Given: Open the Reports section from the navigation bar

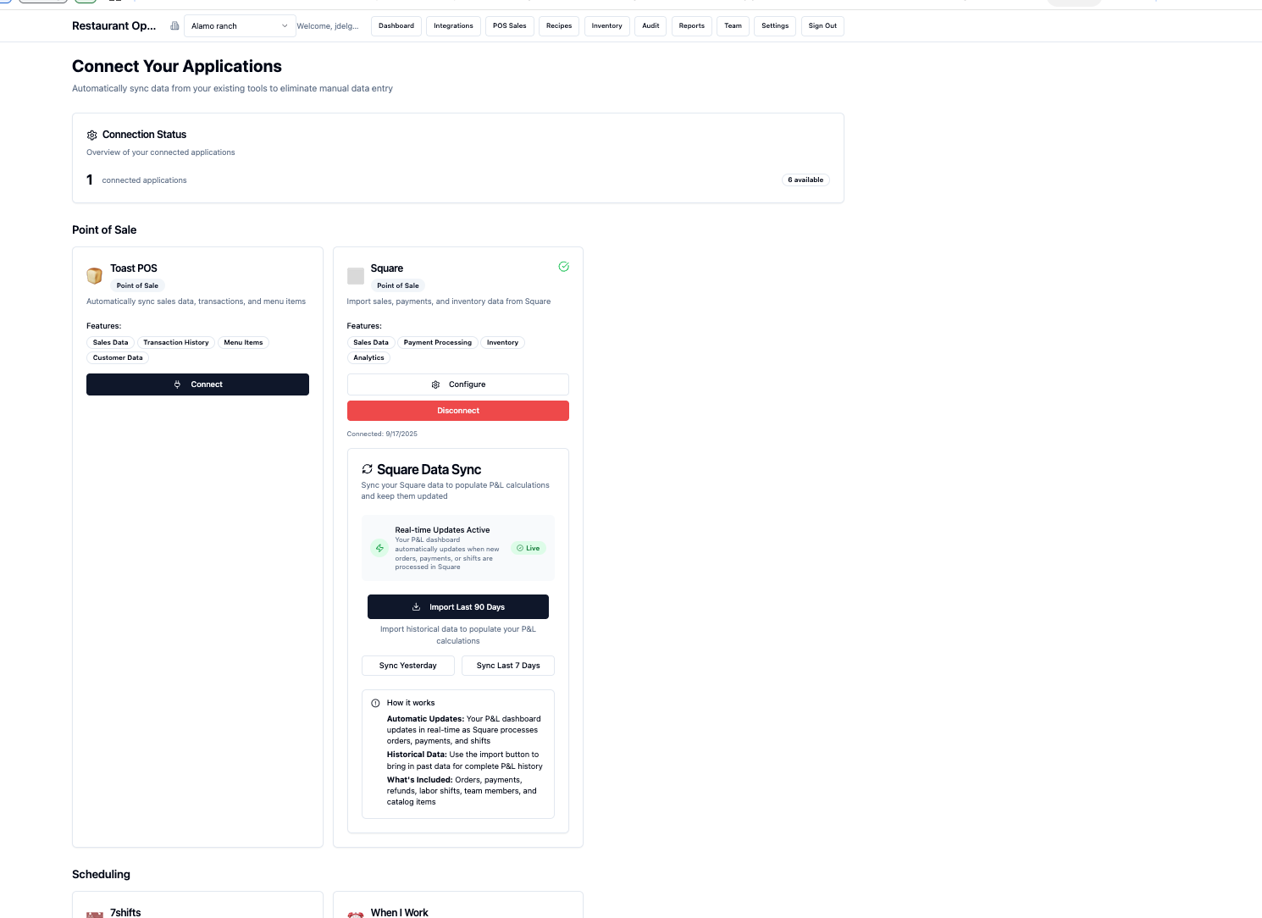Looking at the screenshot, I should pyautogui.click(x=691, y=25).
